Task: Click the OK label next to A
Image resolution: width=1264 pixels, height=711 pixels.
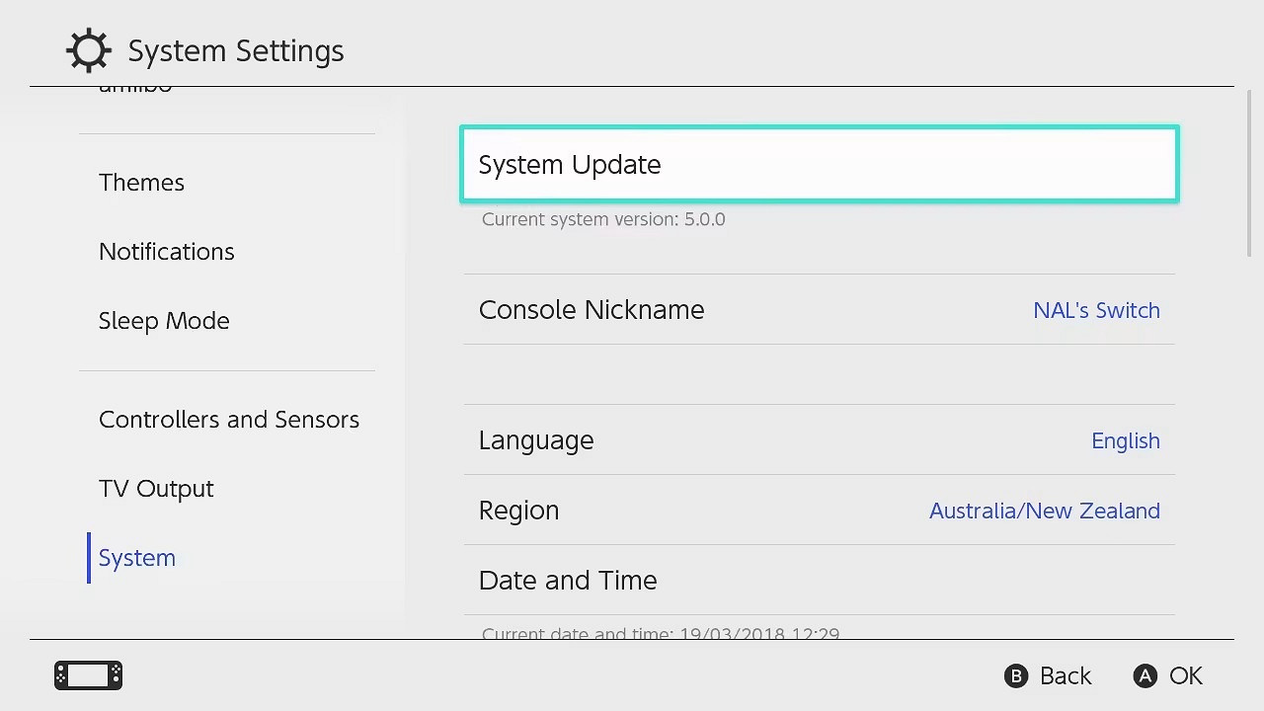Action: click(x=1187, y=675)
